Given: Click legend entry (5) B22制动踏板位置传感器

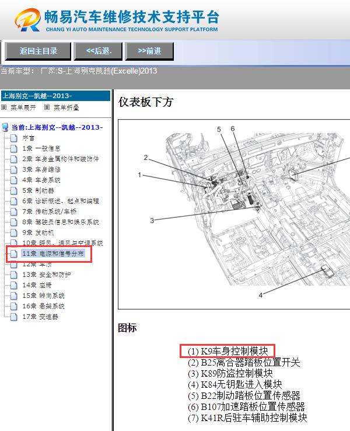Looking at the screenshot, I should (x=244, y=395).
